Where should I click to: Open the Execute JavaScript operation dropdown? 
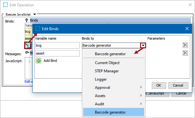(35, 14)
